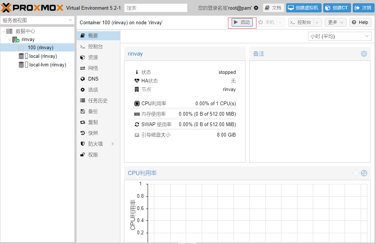The width and height of the screenshot is (376, 244).
Task: Click the SWAP 使用率 refresh icon
Action: coord(137,125)
